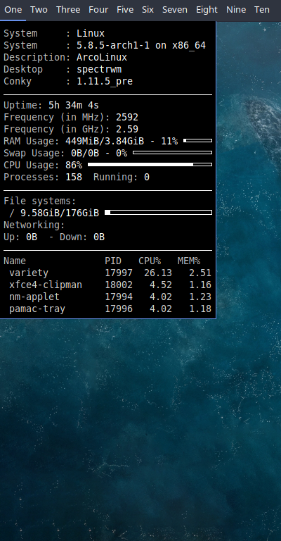Click the Swap Usage progress bar
The image size is (281, 541).
[x=172, y=152]
